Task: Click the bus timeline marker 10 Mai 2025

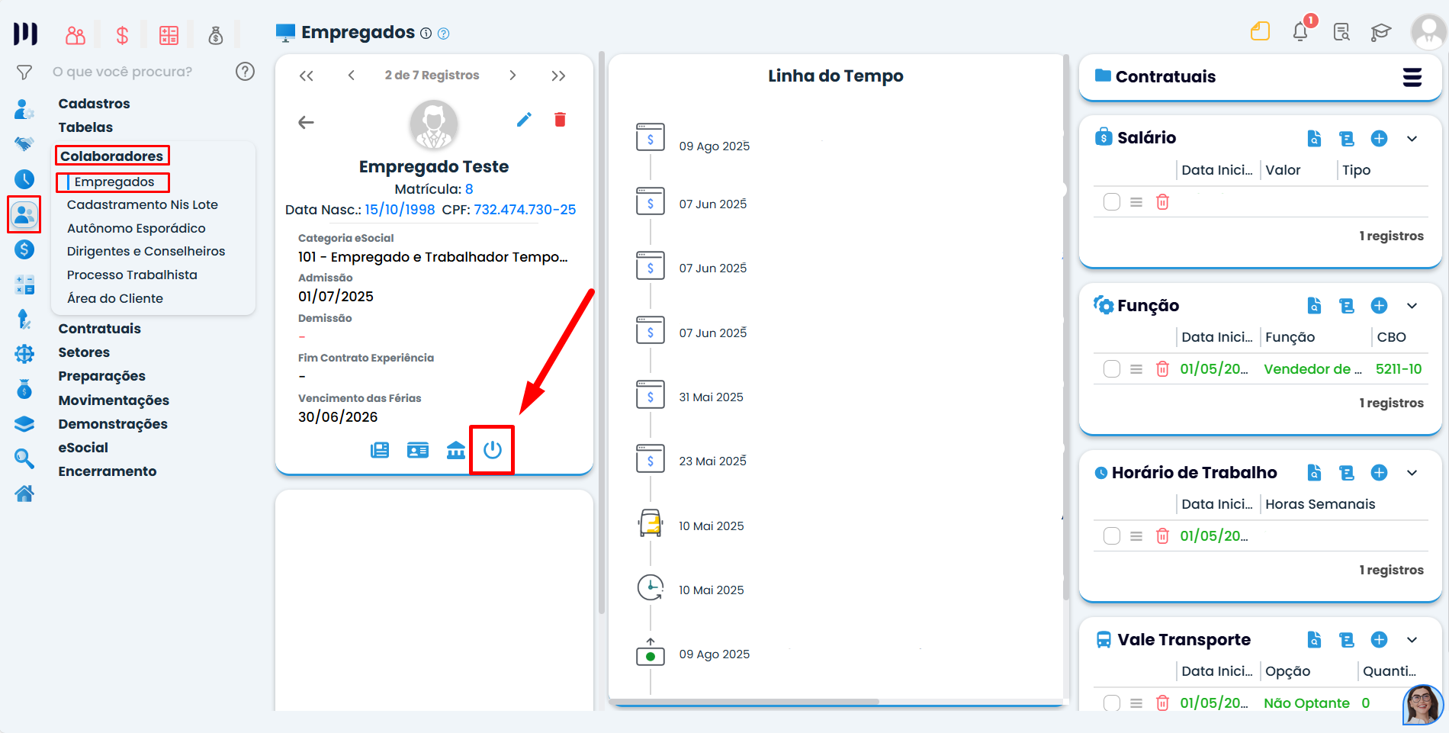Action: (x=651, y=525)
